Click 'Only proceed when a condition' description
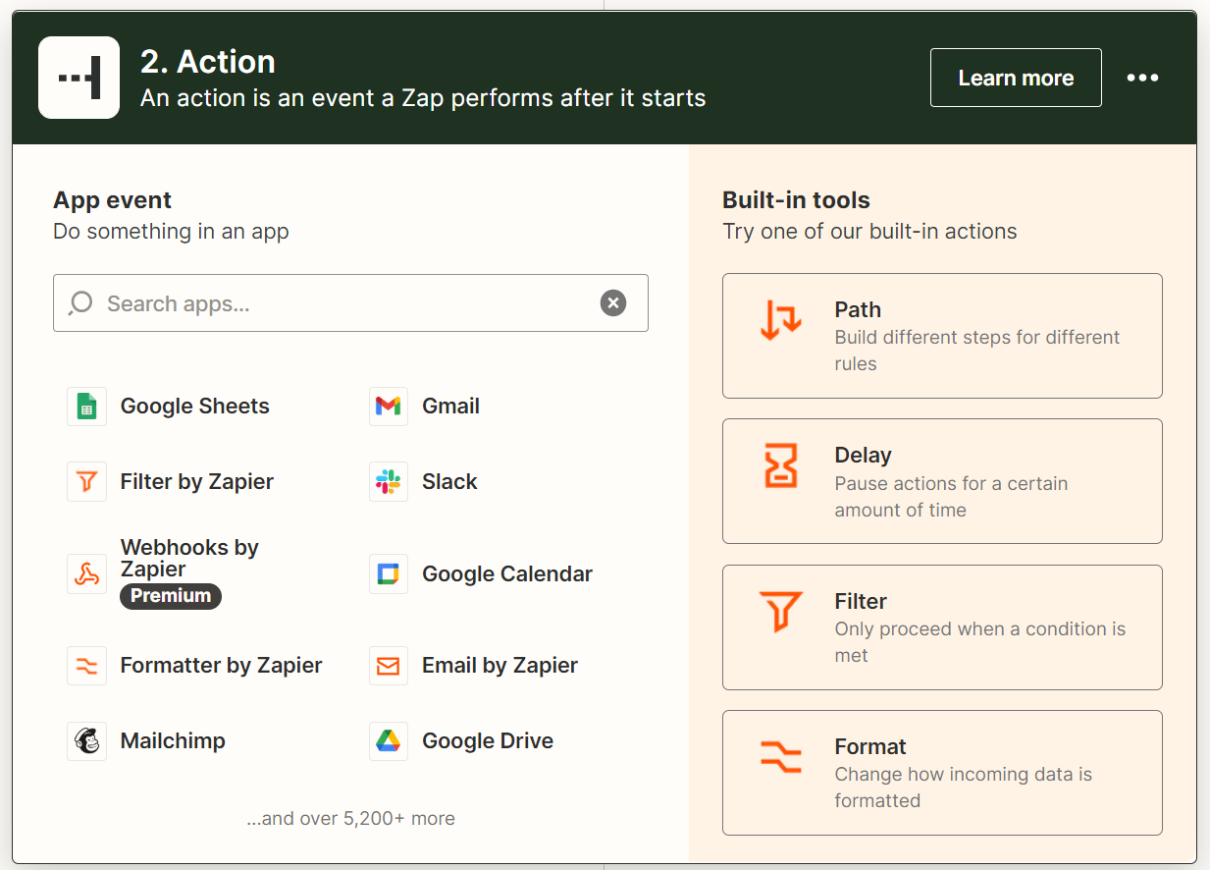Image resolution: width=1210 pixels, height=870 pixels. (980, 629)
